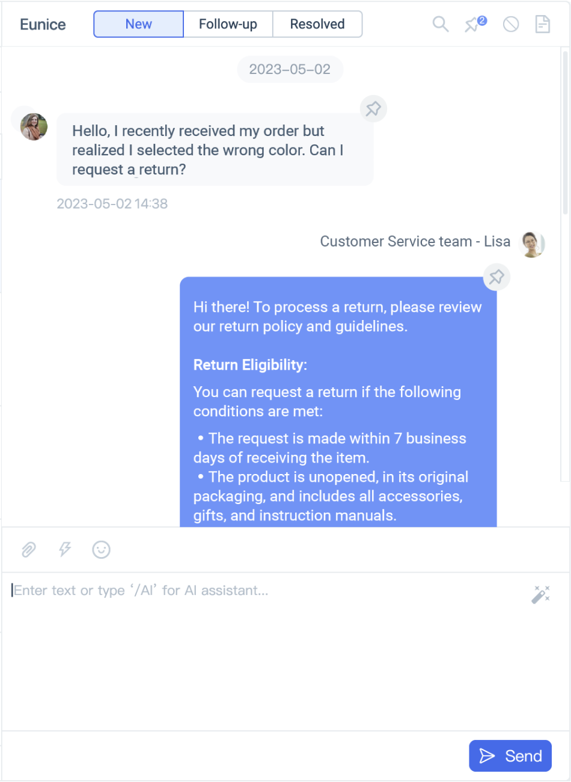Viewport: 571px width, 782px height.
Task: Click the chat vertical scrollbar
Action: 565,132
